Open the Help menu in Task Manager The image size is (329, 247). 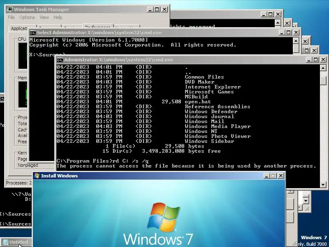click(x=58, y=17)
